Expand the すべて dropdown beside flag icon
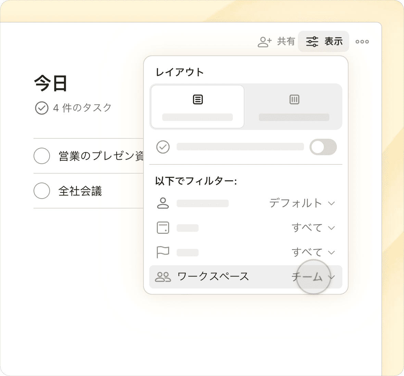 click(x=313, y=252)
